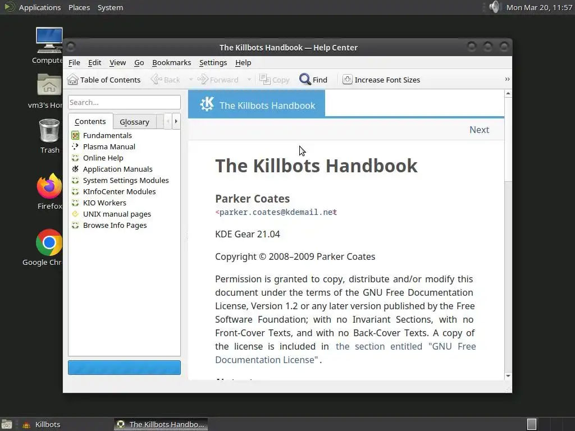Viewport: 575px width, 431px height.
Task: Click the volume speaker icon
Action: point(494,7)
